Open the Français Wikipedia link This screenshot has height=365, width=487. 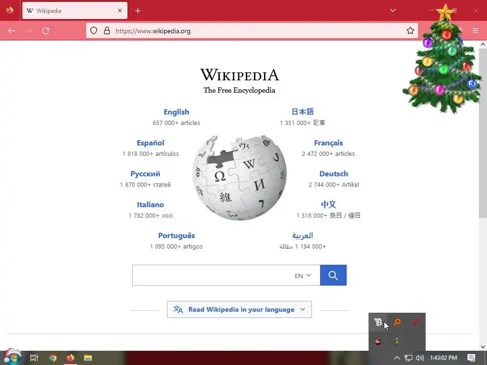point(328,143)
